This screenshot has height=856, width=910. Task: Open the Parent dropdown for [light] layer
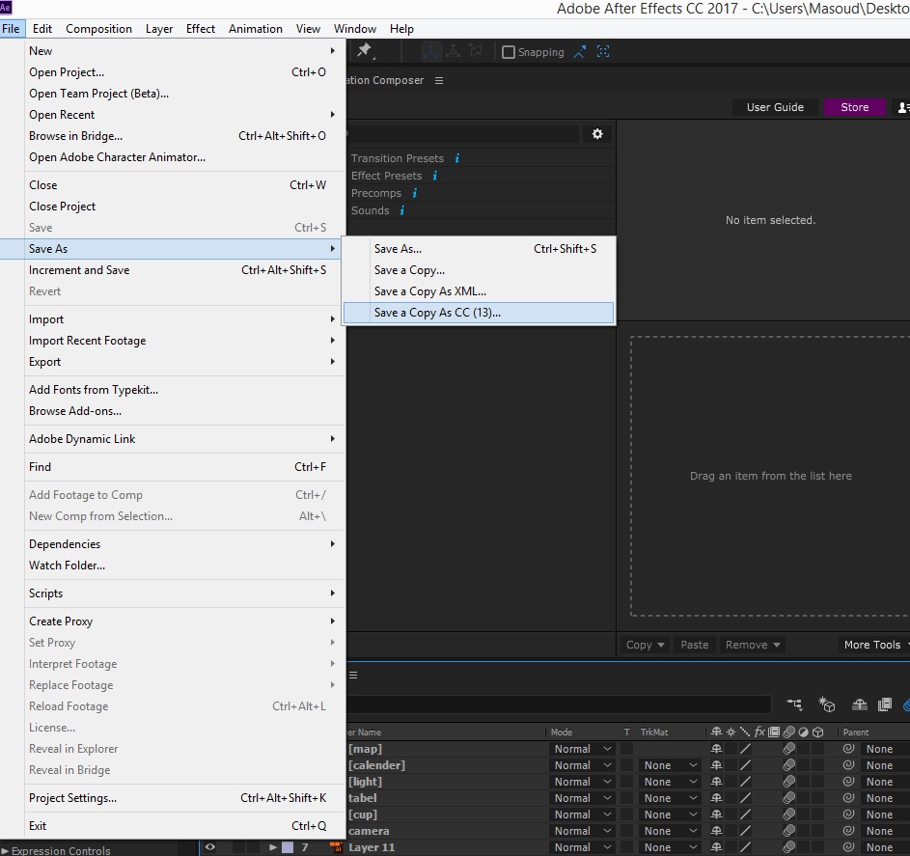(x=886, y=782)
